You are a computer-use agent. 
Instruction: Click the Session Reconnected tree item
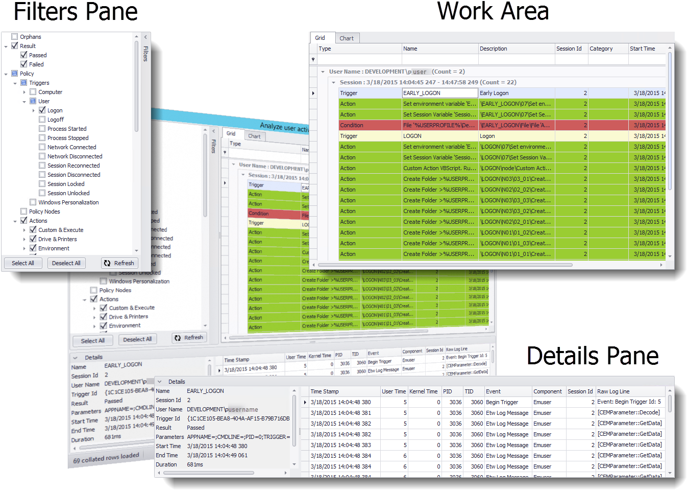coord(73,166)
